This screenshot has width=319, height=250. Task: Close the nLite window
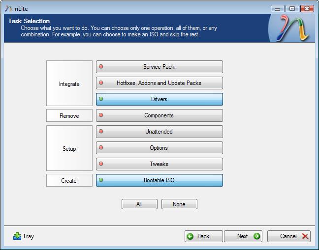(307, 9)
